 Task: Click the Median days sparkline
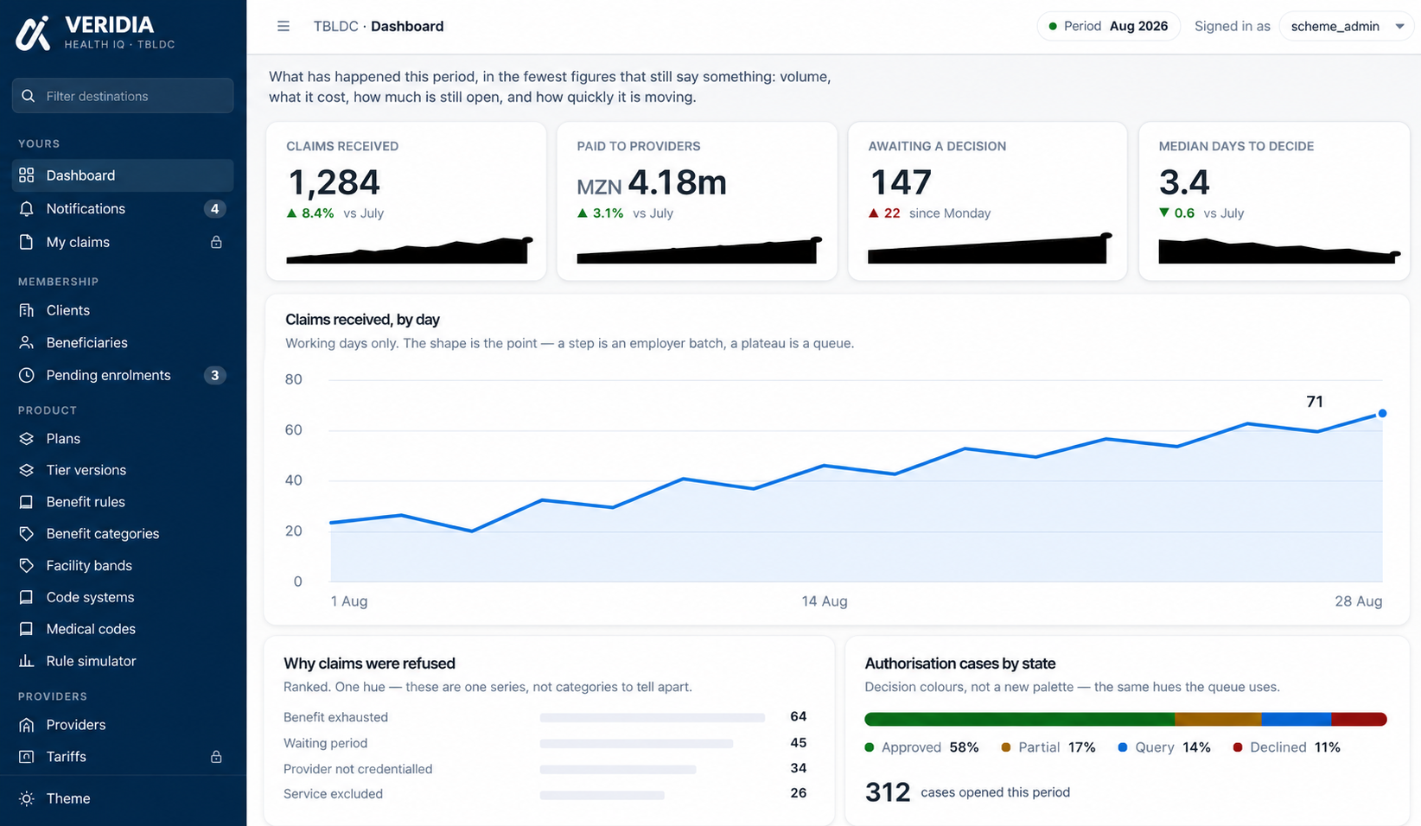(x=1279, y=251)
